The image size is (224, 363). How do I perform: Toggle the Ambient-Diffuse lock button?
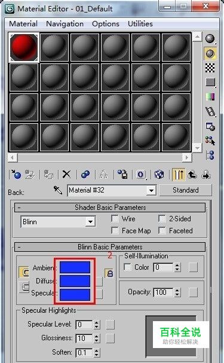[24, 272]
